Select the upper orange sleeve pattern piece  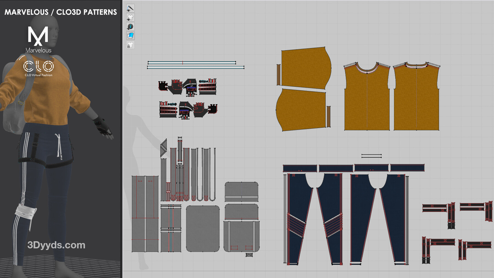pyautogui.click(x=305, y=68)
